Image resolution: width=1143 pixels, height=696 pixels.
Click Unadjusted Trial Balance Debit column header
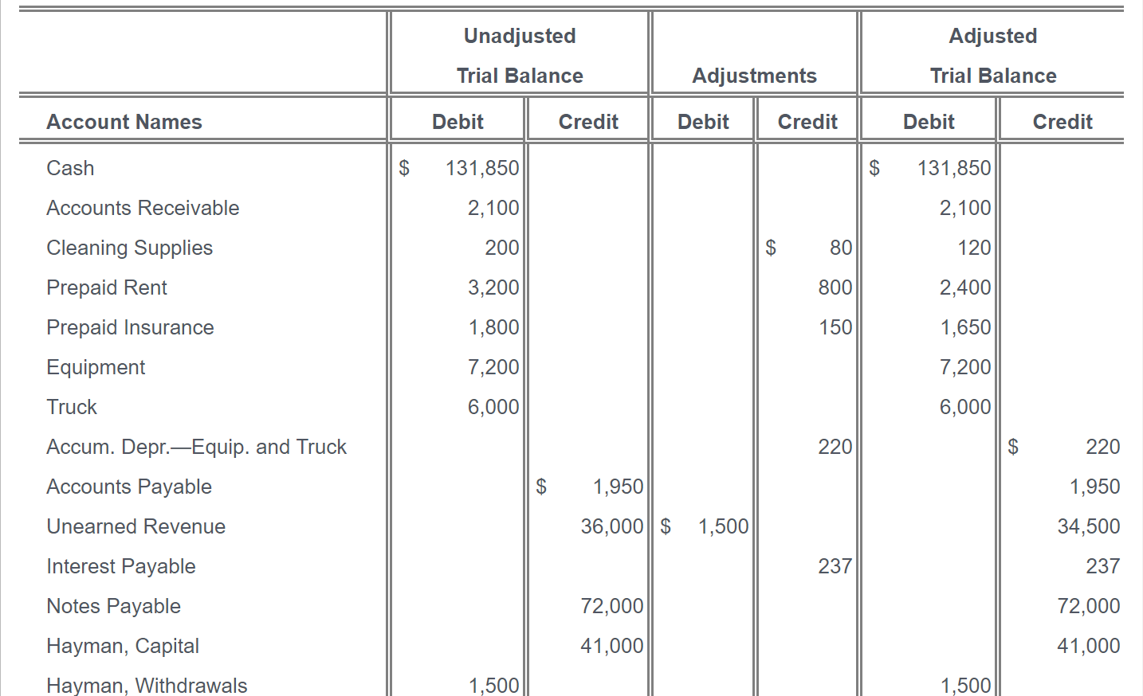coord(458,122)
